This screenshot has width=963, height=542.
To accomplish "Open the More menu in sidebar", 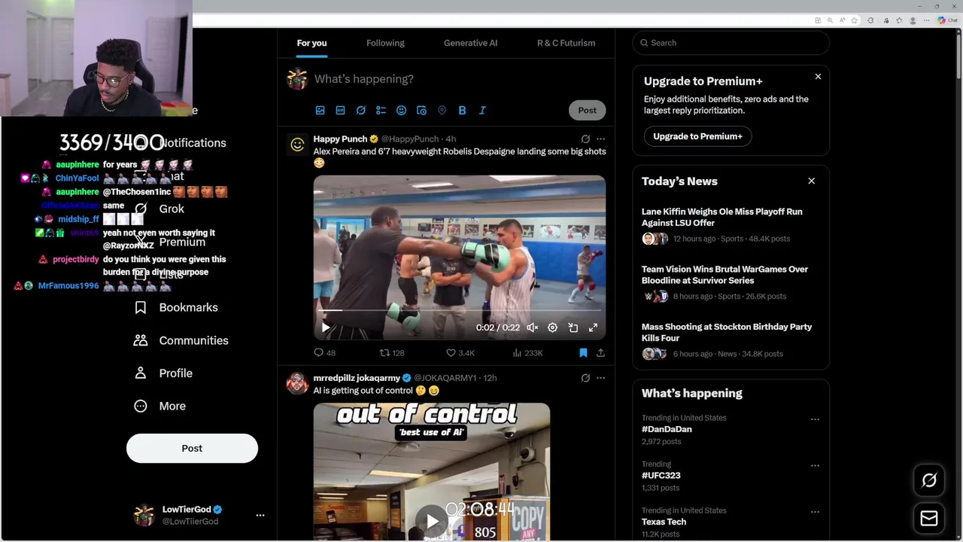I will [x=159, y=406].
